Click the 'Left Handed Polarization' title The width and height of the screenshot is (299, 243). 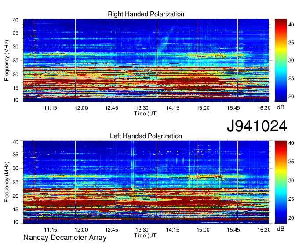coord(146,136)
